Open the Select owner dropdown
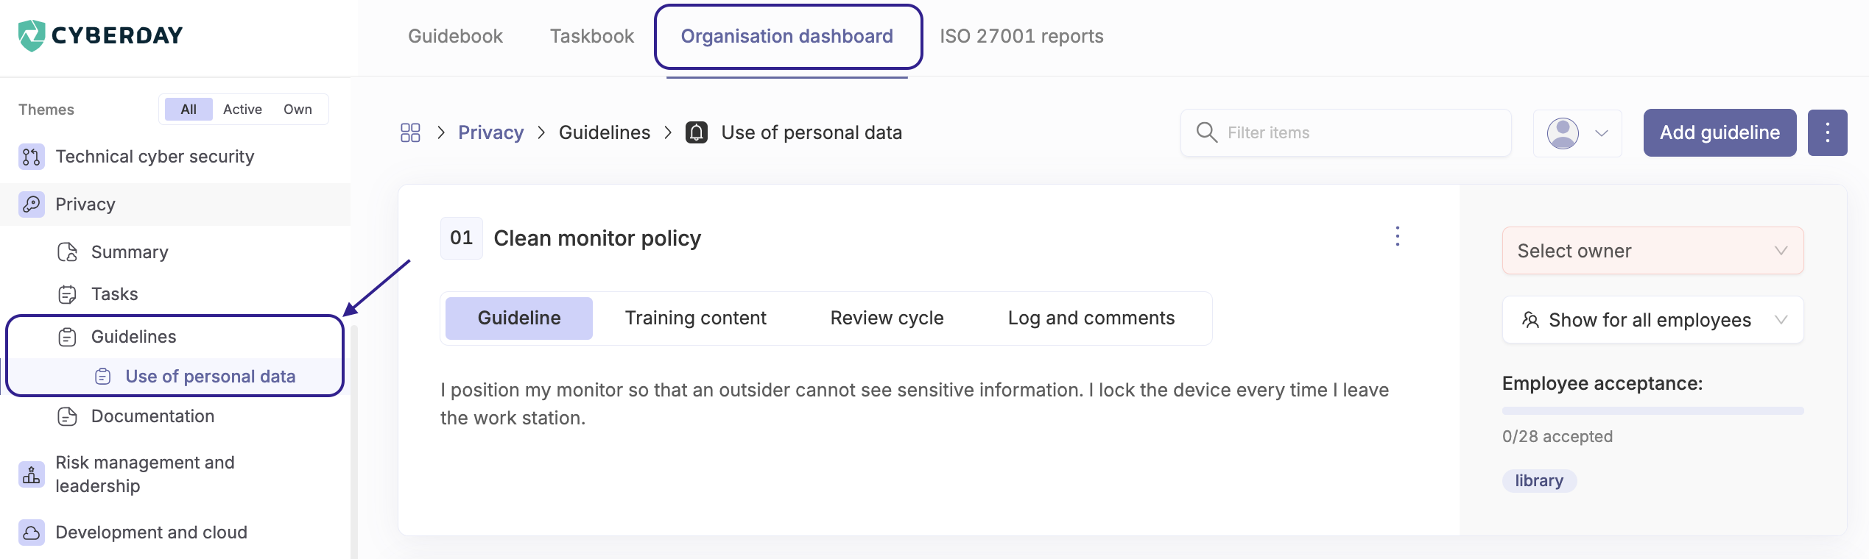1869x559 pixels. 1652,251
